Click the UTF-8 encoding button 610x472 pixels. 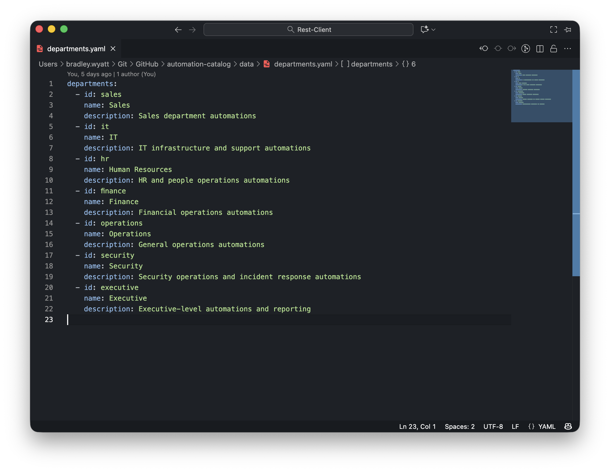(x=493, y=426)
